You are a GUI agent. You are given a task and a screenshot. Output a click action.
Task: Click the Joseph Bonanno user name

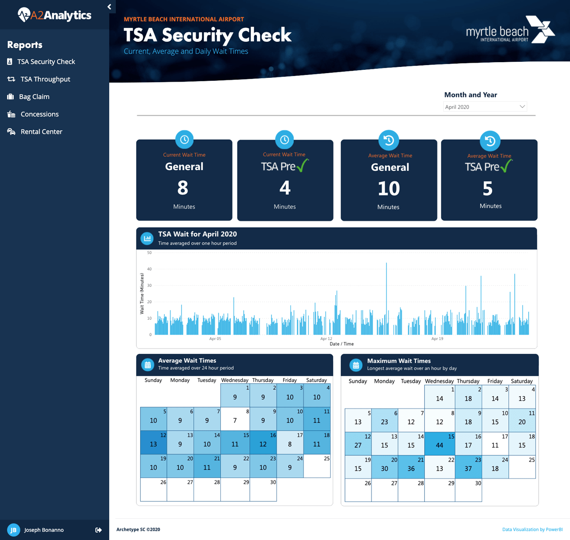[x=44, y=530]
